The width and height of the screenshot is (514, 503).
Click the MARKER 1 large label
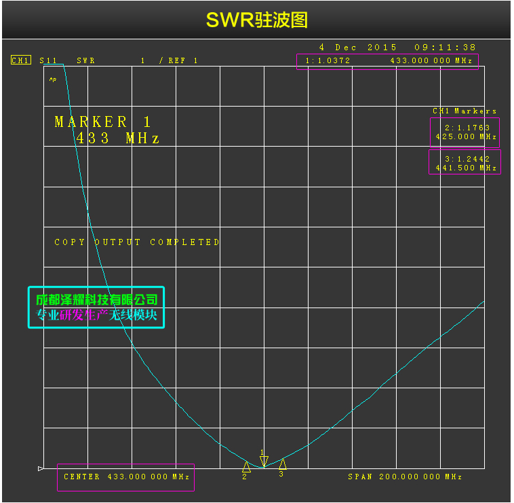(102, 122)
